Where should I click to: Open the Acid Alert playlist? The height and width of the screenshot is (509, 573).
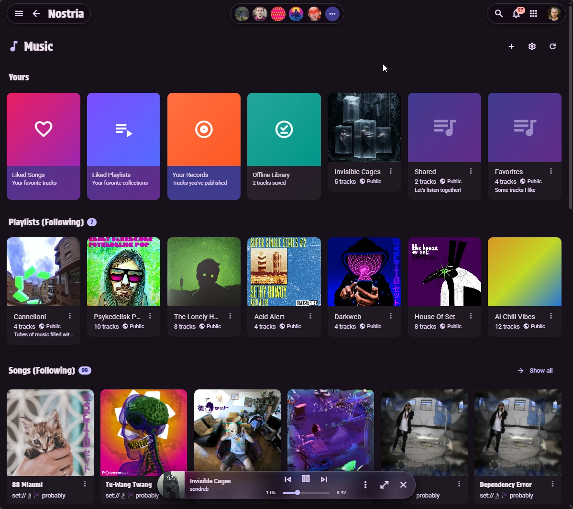pyautogui.click(x=284, y=271)
